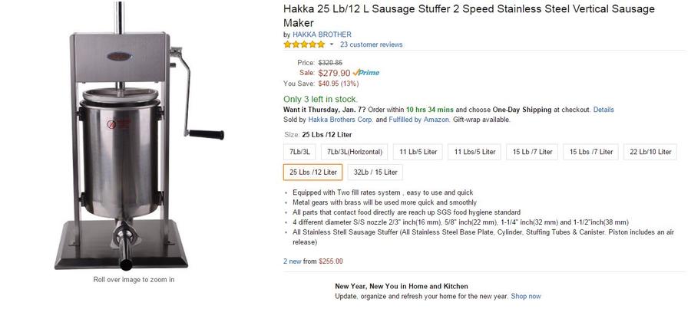
Task: Click the five-star rating icon
Action: click(x=304, y=44)
